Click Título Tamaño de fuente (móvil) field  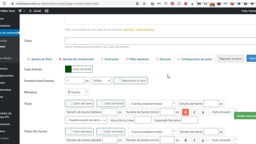pos(167,112)
